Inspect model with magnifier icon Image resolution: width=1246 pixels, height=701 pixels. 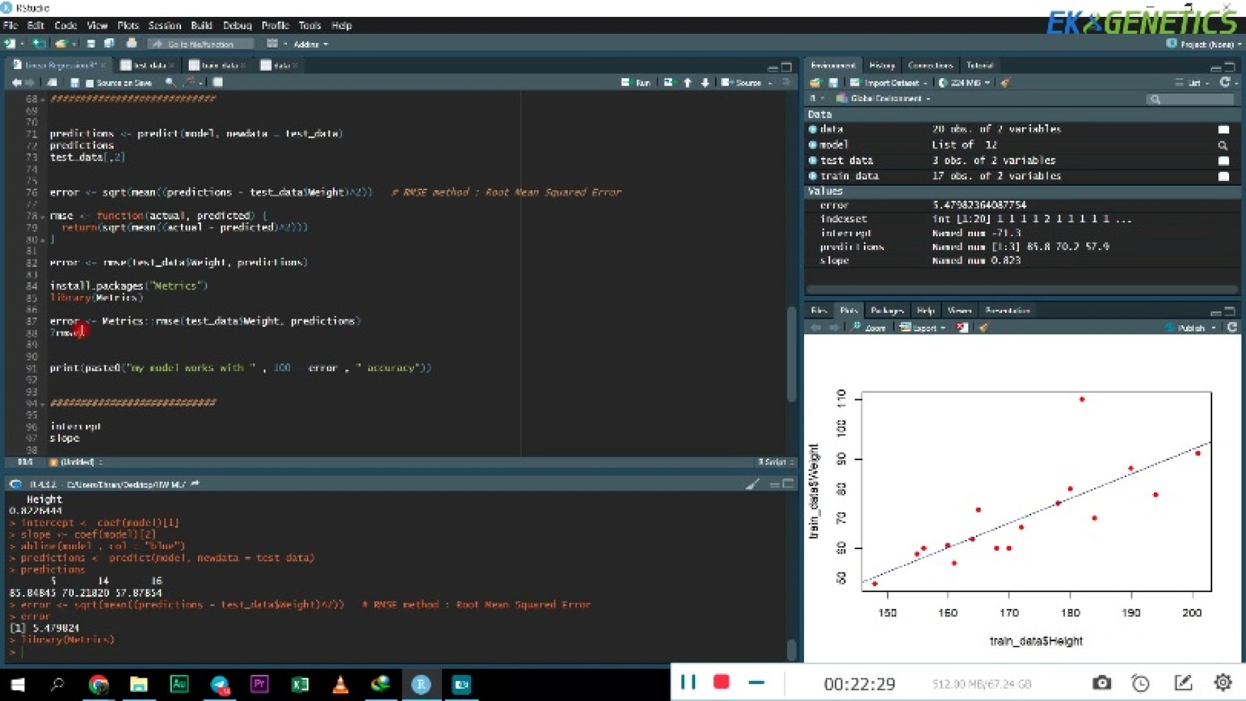click(x=1223, y=145)
